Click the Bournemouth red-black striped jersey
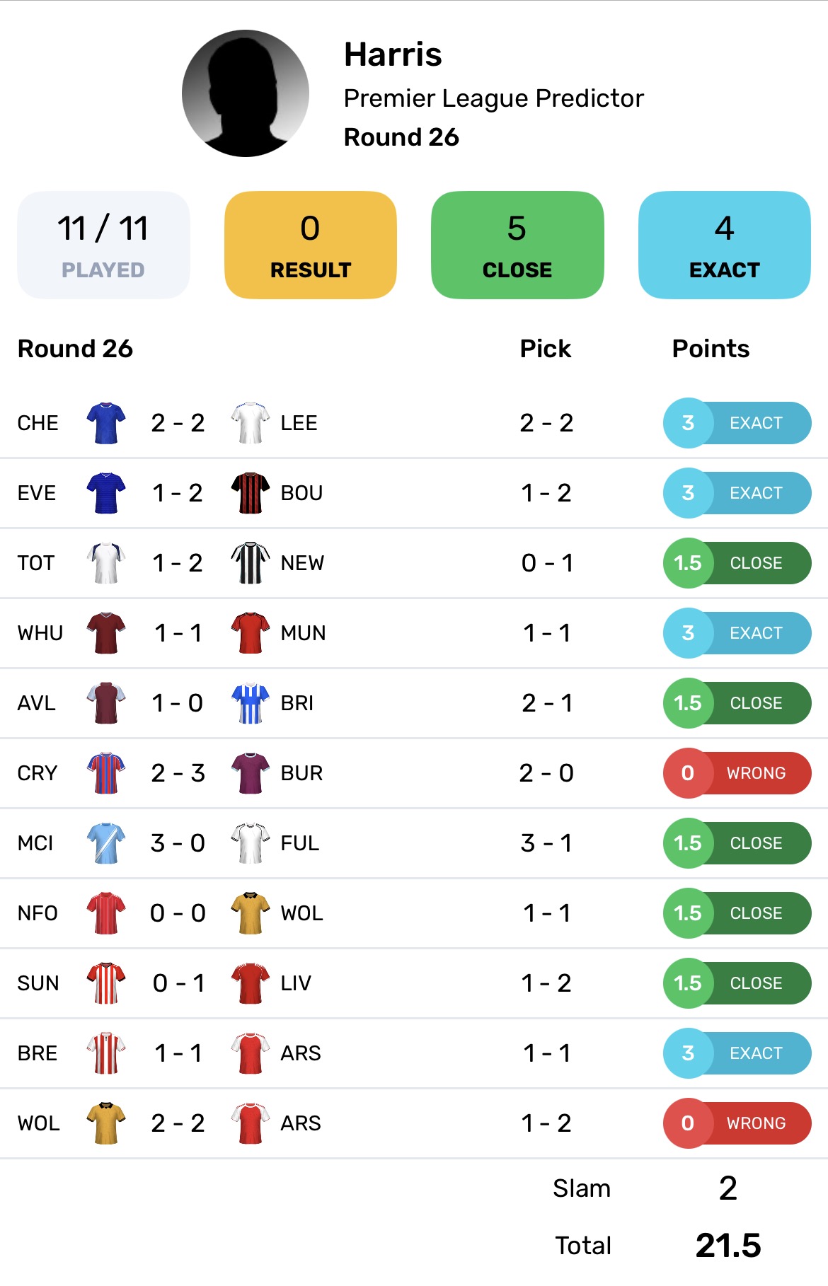The width and height of the screenshot is (828, 1286). click(x=251, y=493)
